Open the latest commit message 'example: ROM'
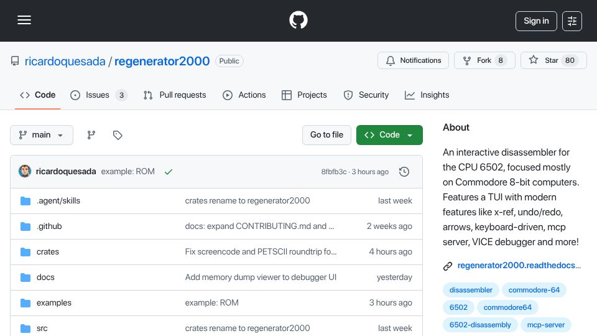The height and width of the screenshot is (336, 597). click(128, 172)
